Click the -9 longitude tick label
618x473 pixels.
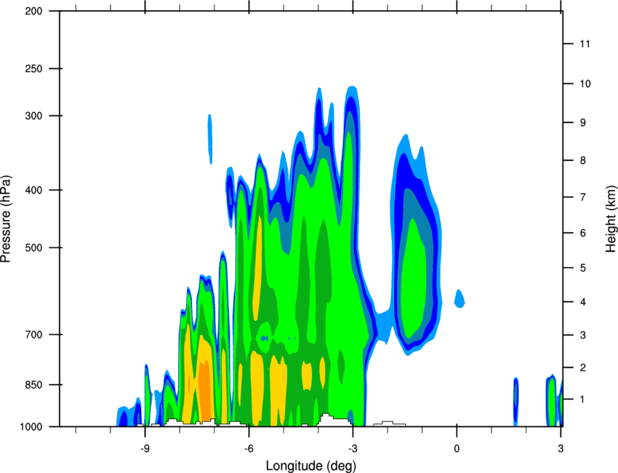145,448
